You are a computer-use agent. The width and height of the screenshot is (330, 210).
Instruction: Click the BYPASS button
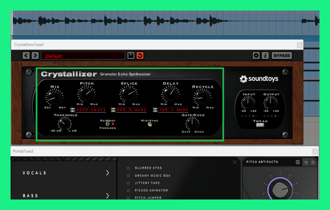[x=282, y=56]
